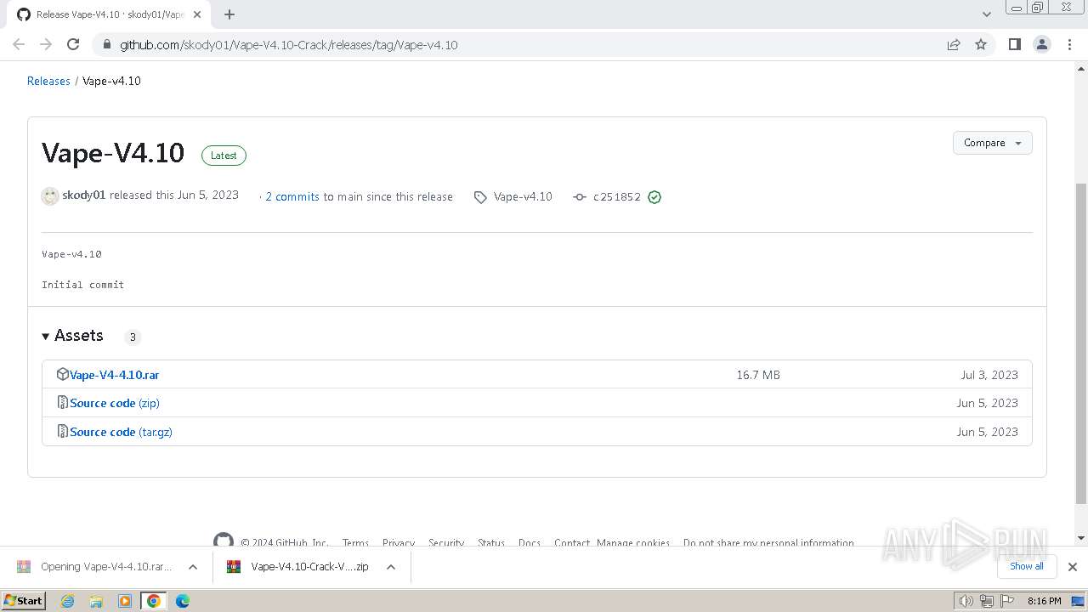Click the package icon of Vape-V4-4.10.rar
This screenshot has width=1088, height=612.
[x=62, y=374]
